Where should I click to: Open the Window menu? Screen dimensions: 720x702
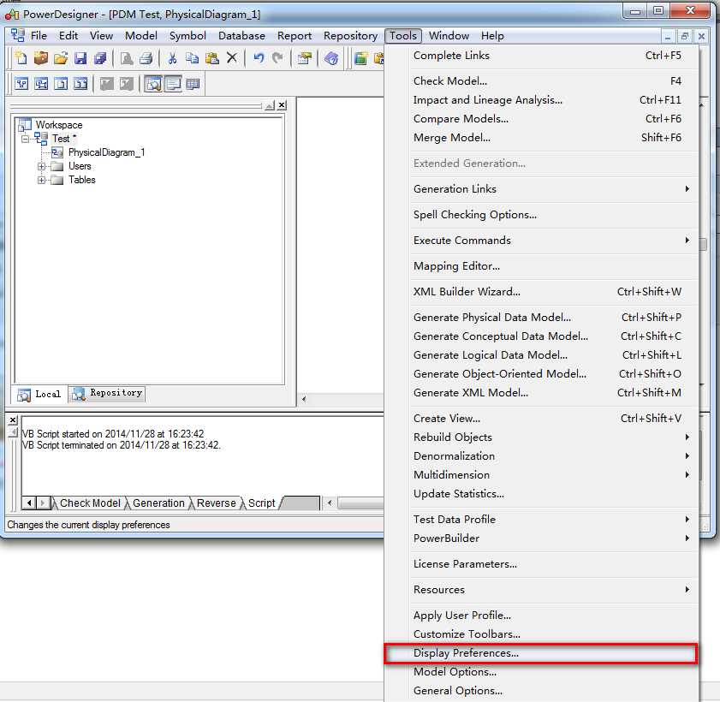pyautogui.click(x=449, y=36)
